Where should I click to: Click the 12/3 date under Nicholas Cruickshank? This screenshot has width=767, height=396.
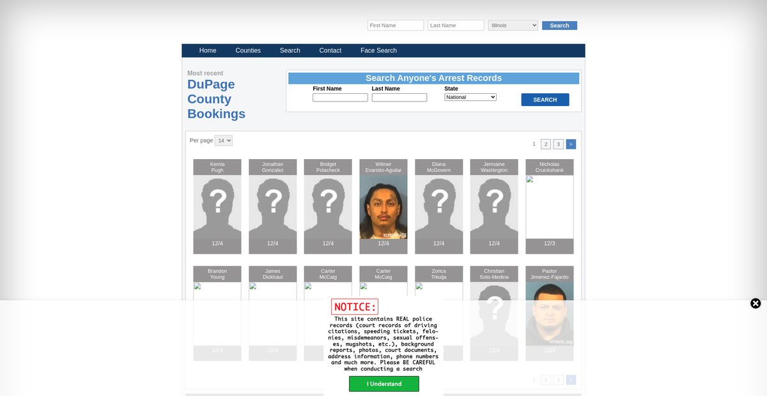coord(550,243)
